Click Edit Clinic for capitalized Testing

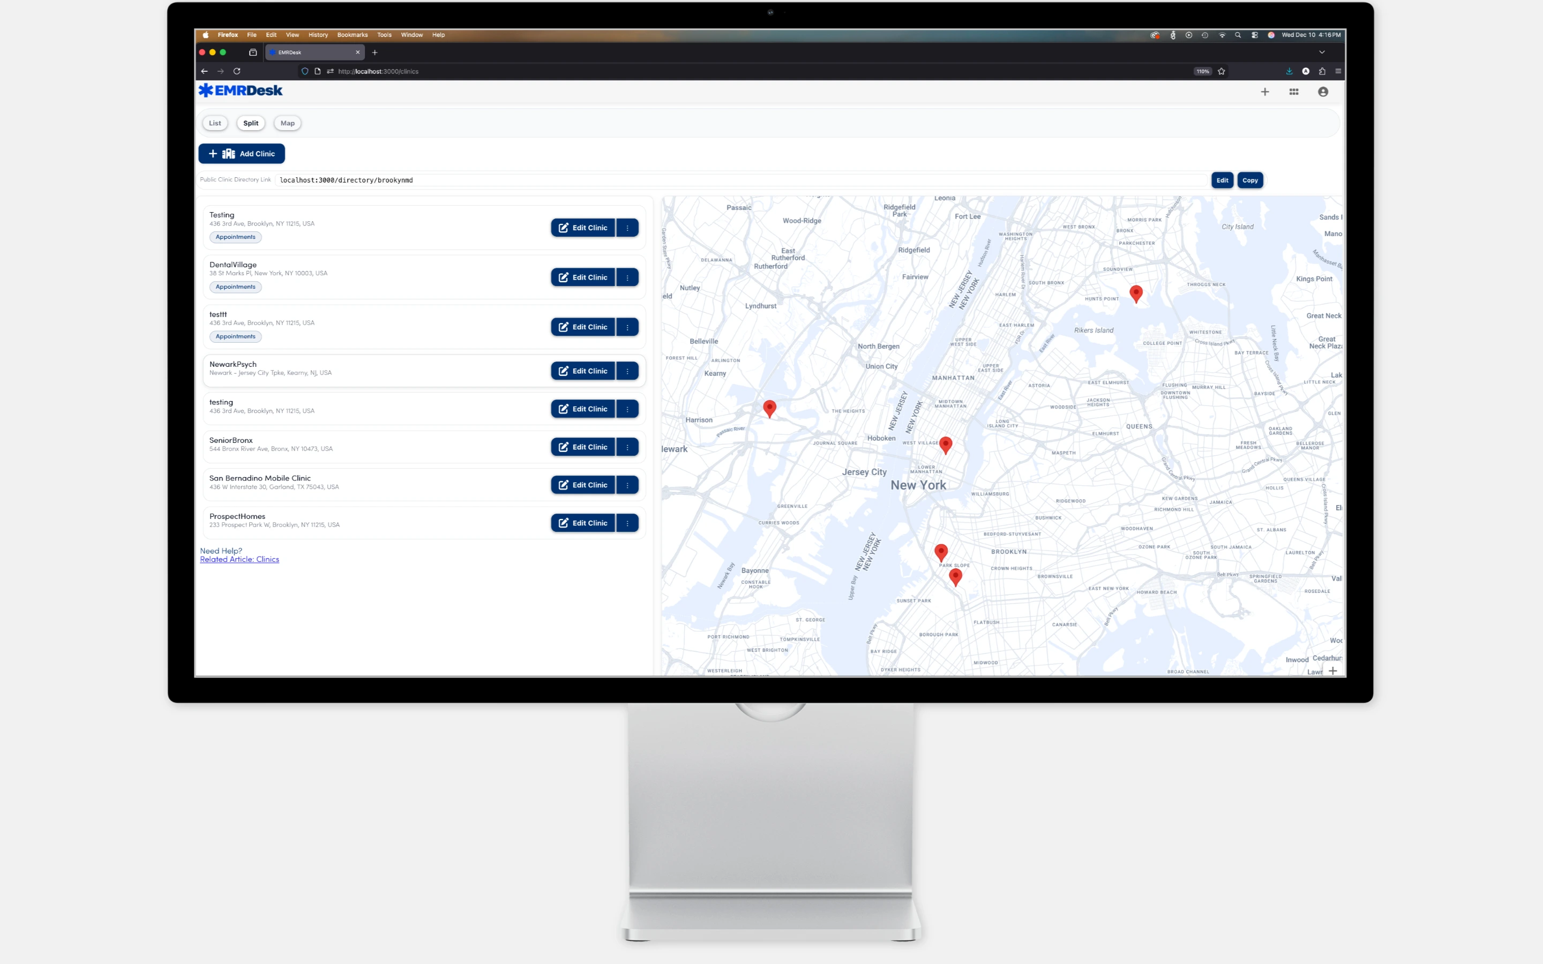click(x=583, y=228)
